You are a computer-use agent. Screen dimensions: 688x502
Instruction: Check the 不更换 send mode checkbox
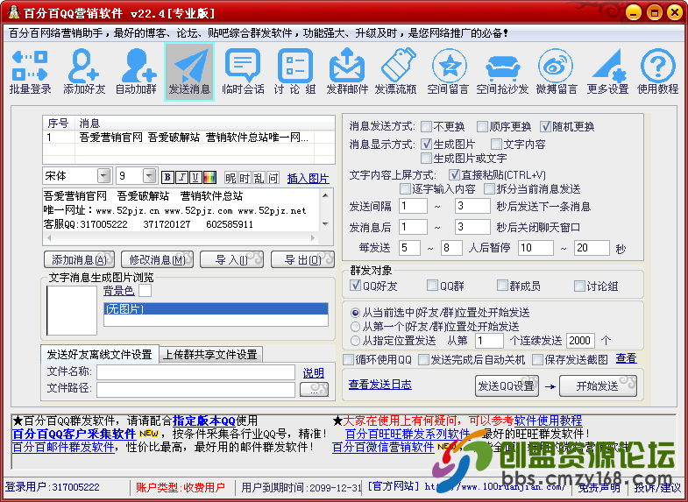pos(426,127)
